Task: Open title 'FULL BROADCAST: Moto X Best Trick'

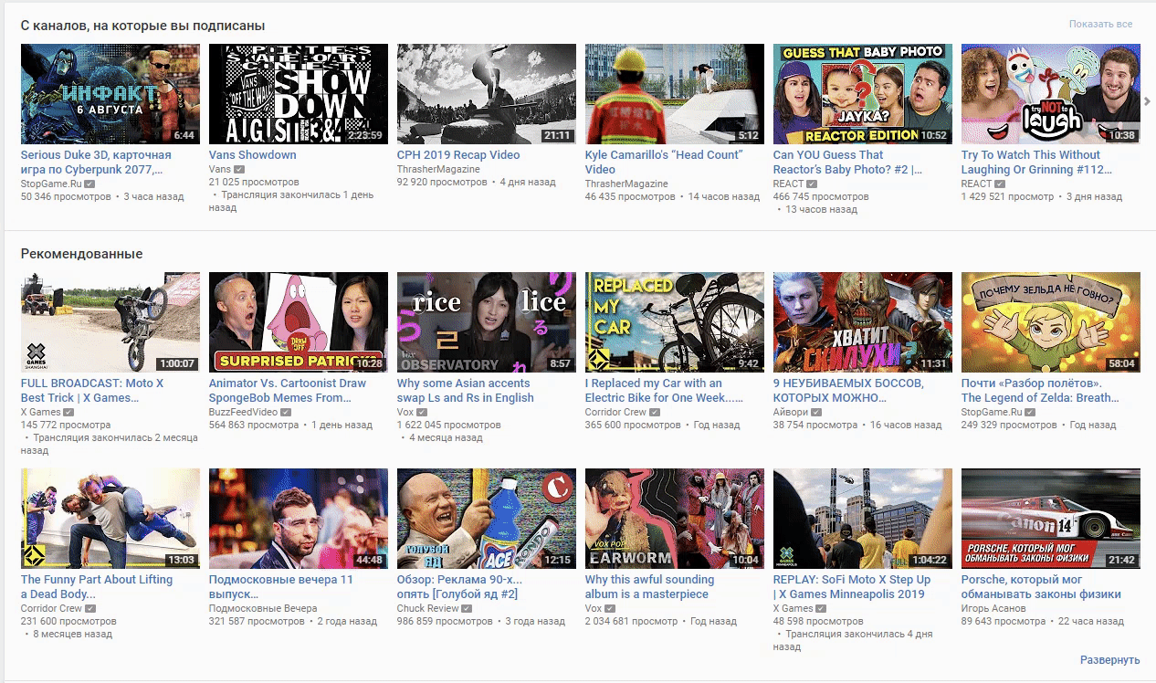Action: pyautogui.click(x=92, y=391)
